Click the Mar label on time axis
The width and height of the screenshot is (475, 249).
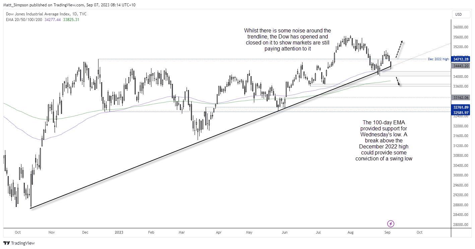point(182,232)
